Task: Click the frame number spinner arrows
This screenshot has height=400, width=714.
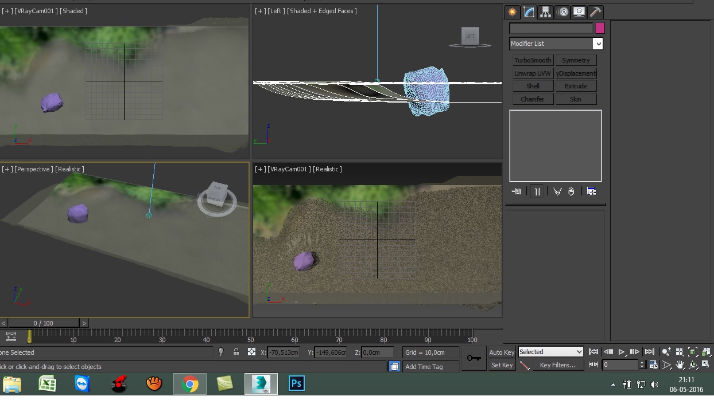Action: coord(642,364)
